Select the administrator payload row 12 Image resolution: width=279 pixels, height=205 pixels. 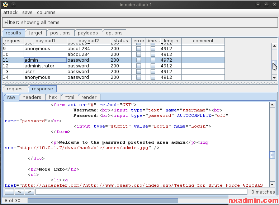pos(39,66)
